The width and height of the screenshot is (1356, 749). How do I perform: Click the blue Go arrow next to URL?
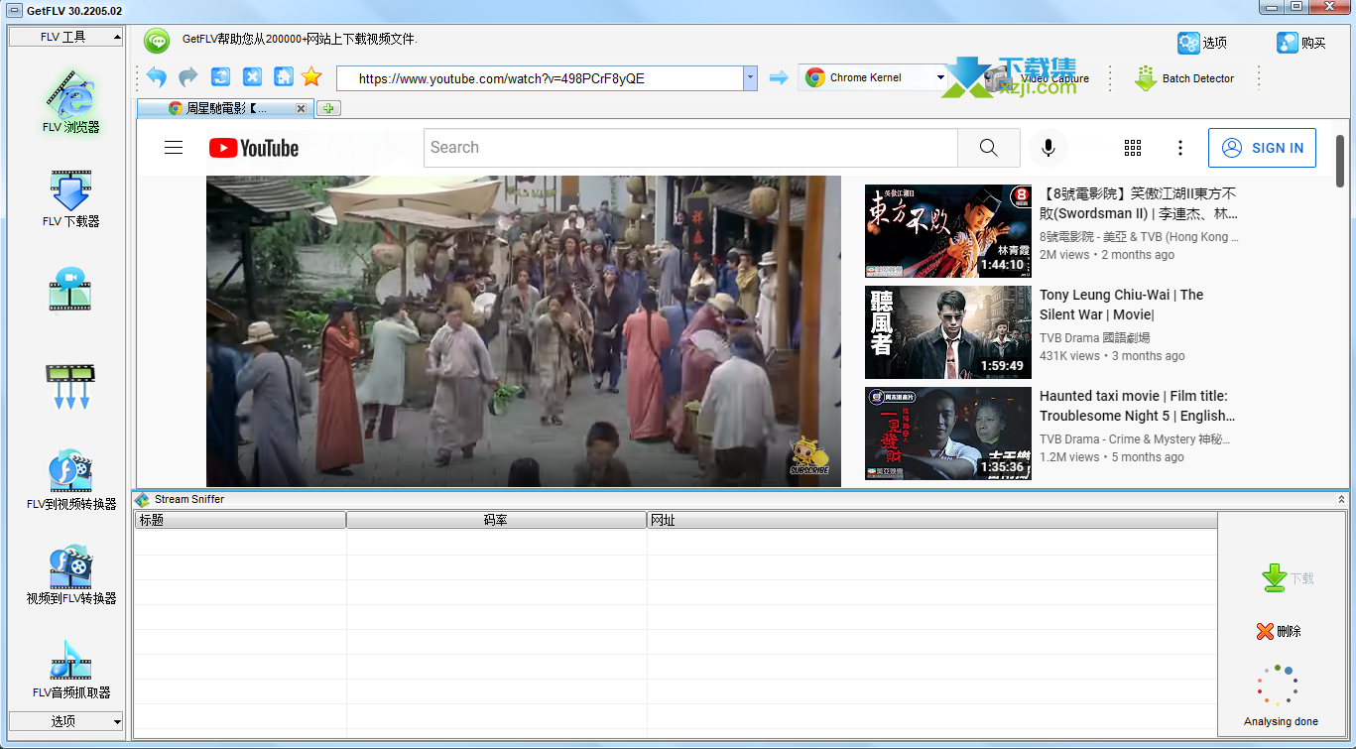779,77
